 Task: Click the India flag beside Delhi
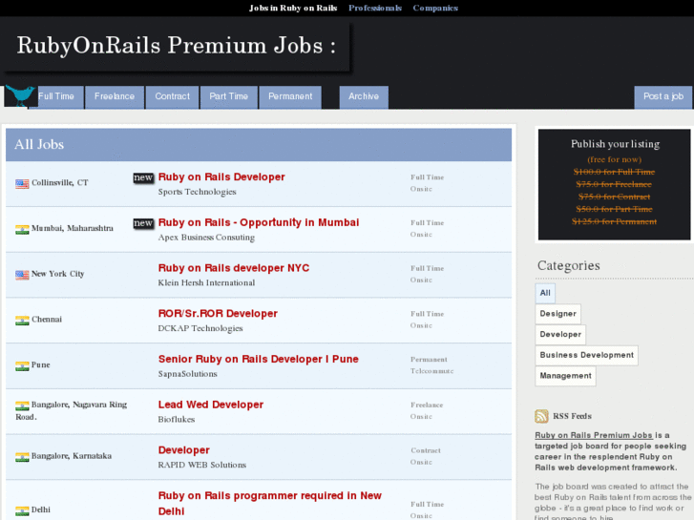click(x=22, y=510)
